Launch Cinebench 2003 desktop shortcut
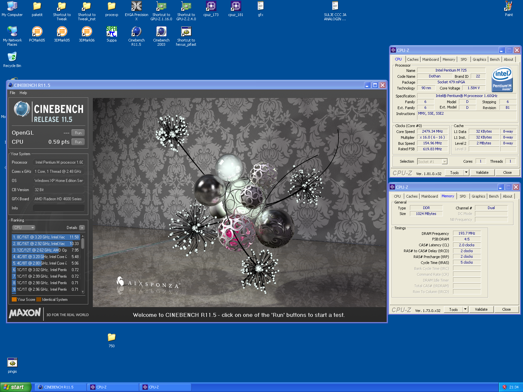Viewport: 523px width, 392px height. [x=161, y=36]
